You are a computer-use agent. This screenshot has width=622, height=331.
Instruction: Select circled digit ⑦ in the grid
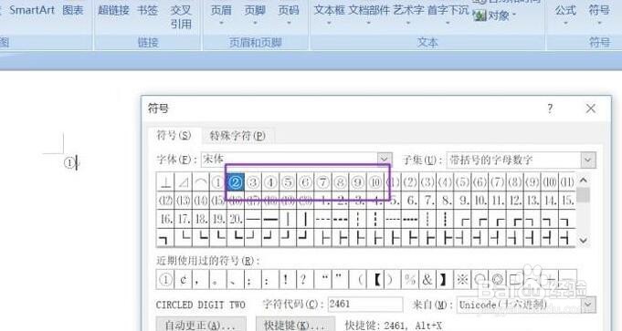322,182
